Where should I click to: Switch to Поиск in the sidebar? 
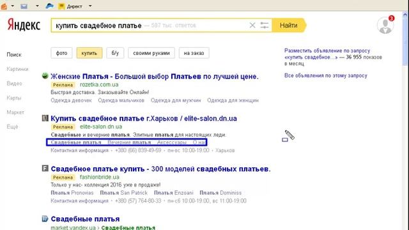click(14, 55)
